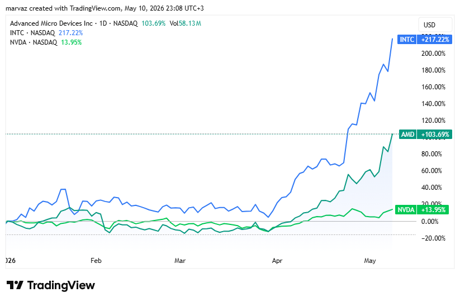This screenshot has width=460, height=302.
Task: Click the 1D interval in the legend
Action: [103, 23]
